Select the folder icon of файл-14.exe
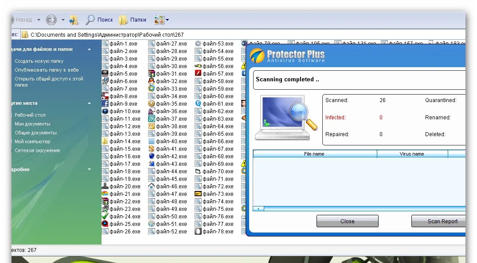This screenshot has height=263, width=477. tap(105, 141)
